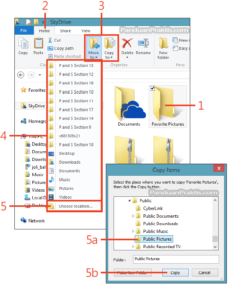Choose Videos in the Move to list
The image size is (228, 285).
pos(74,197)
